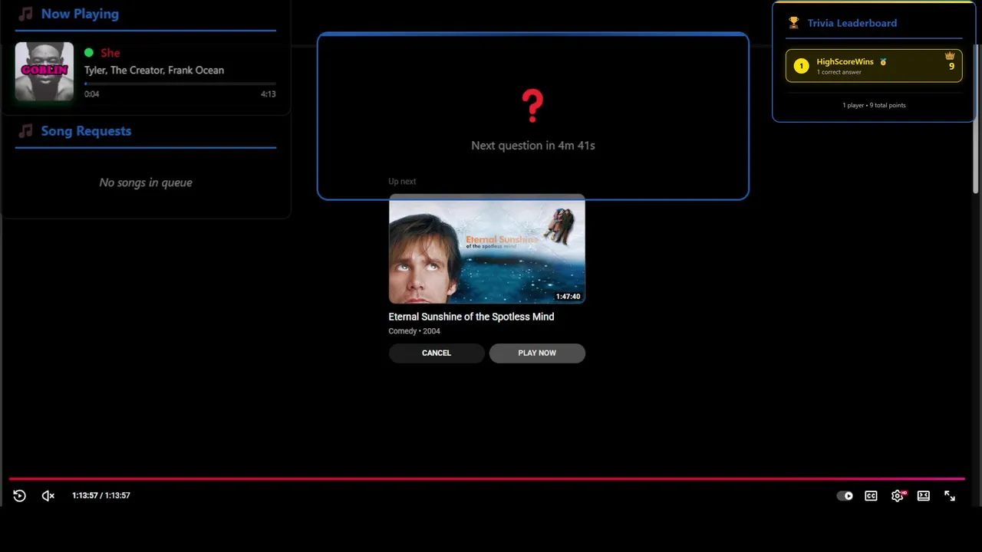Click the Play Now button
The height and width of the screenshot is (552, 982).
coord(537,353)
